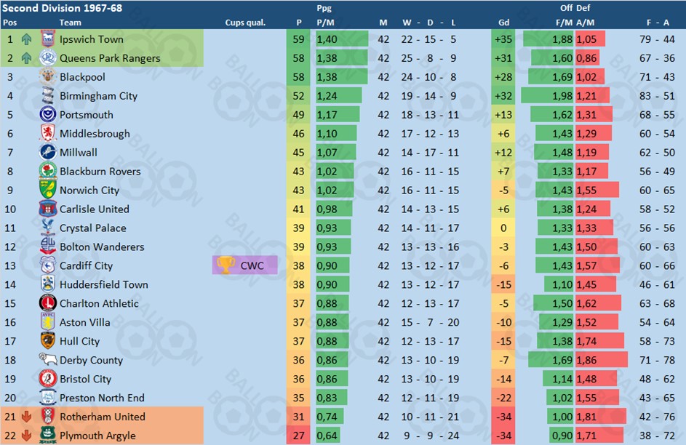
Task: Select the Rotherham United red down arrow
Action: (x=26, y=417)
